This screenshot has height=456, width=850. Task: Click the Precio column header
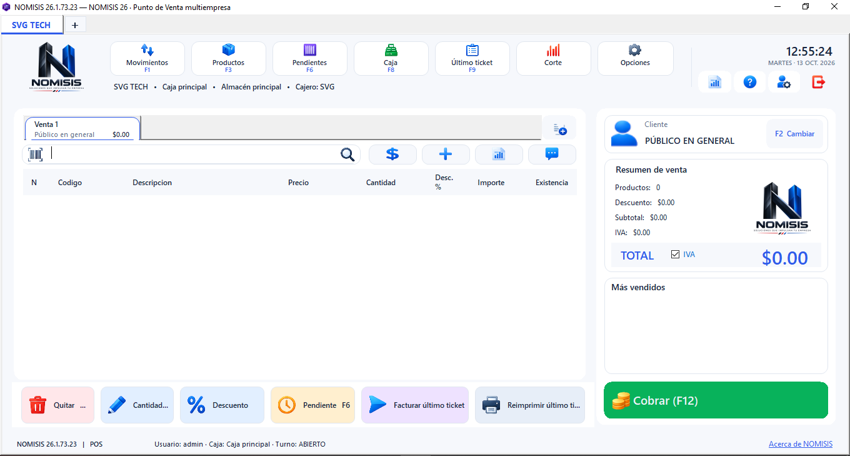click(x=298, y=183)
